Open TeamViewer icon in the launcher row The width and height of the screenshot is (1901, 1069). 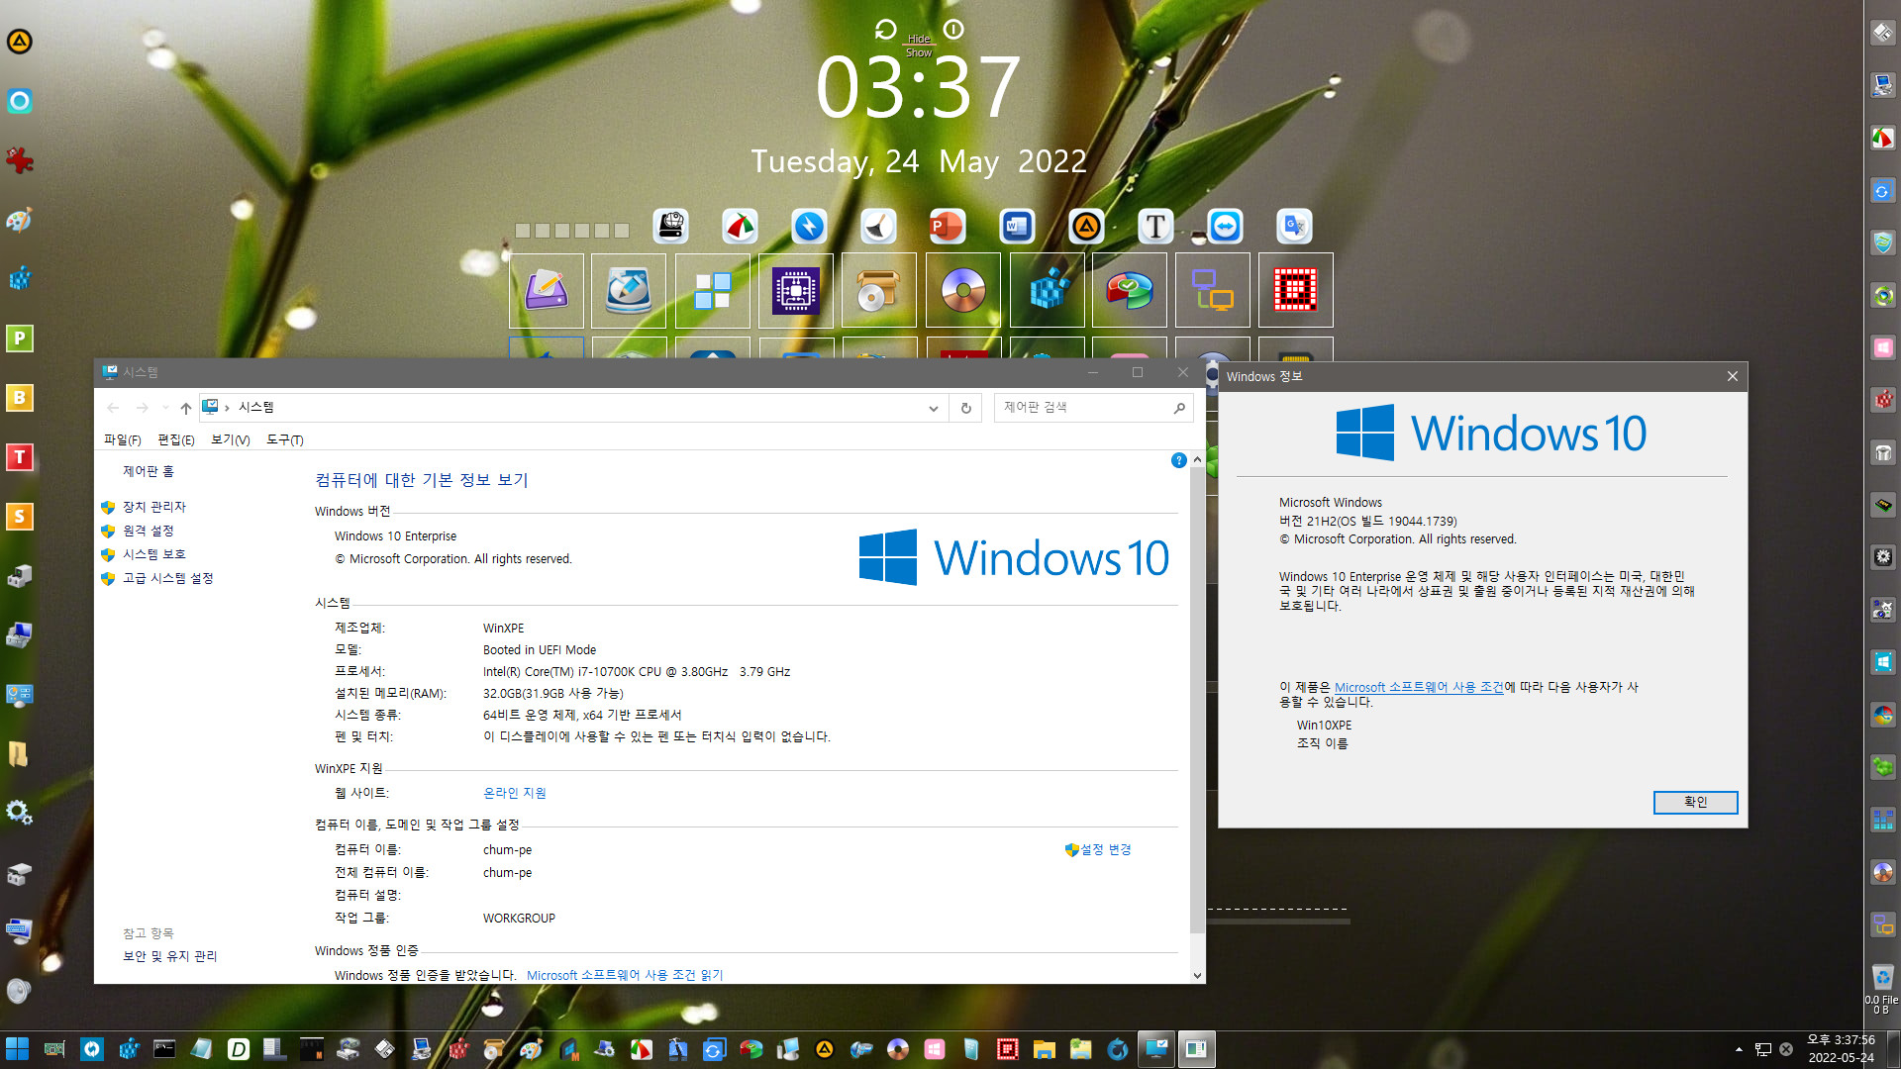point(1225,227)
